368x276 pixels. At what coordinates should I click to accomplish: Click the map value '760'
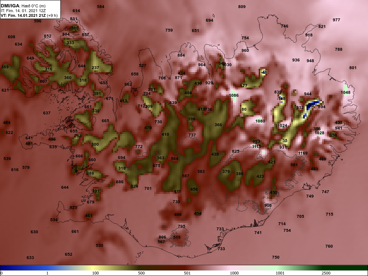tap(329, 246)
